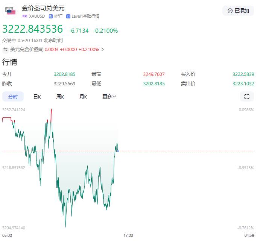Screen dimensions: 257x244
Task: Switch to the 日K chart tab
Action: pos(37,97)
